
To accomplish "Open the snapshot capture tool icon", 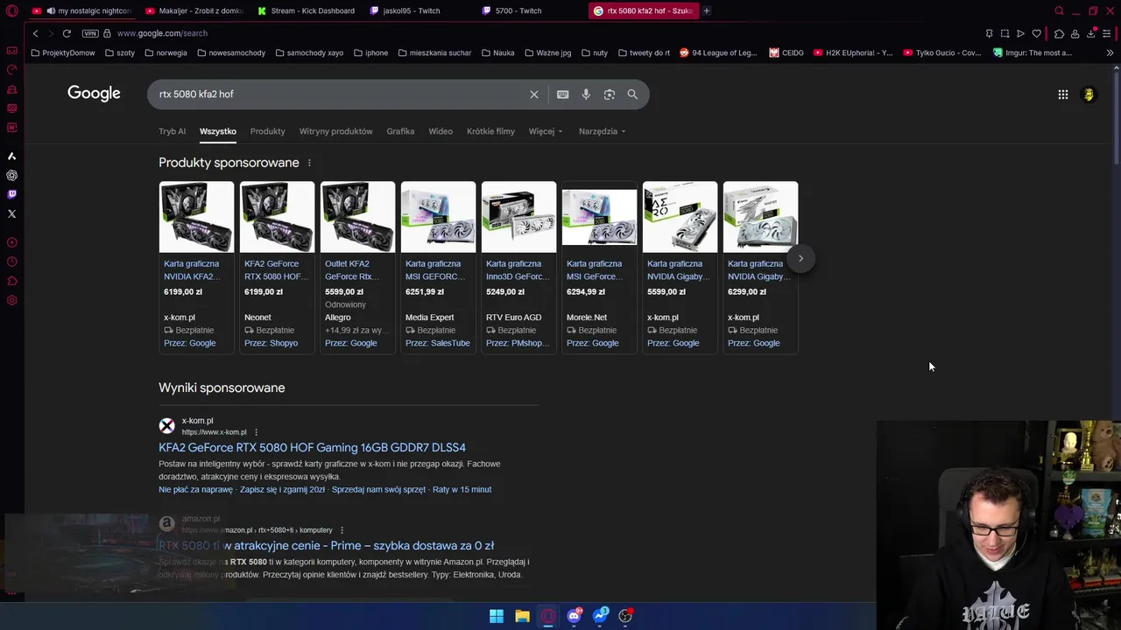I will click(1005, 33).
